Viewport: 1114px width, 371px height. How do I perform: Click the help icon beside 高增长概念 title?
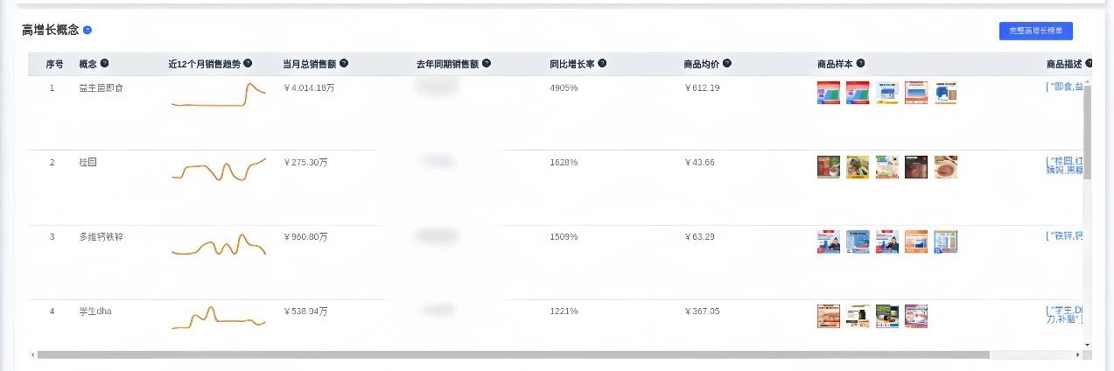click(88, 30)
